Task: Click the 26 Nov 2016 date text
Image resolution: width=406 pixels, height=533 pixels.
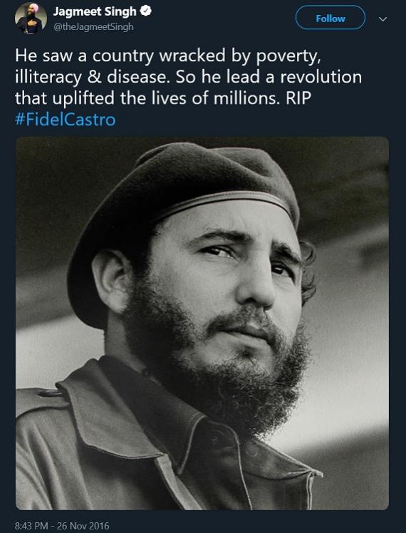Action: click(x=83, y=526)
